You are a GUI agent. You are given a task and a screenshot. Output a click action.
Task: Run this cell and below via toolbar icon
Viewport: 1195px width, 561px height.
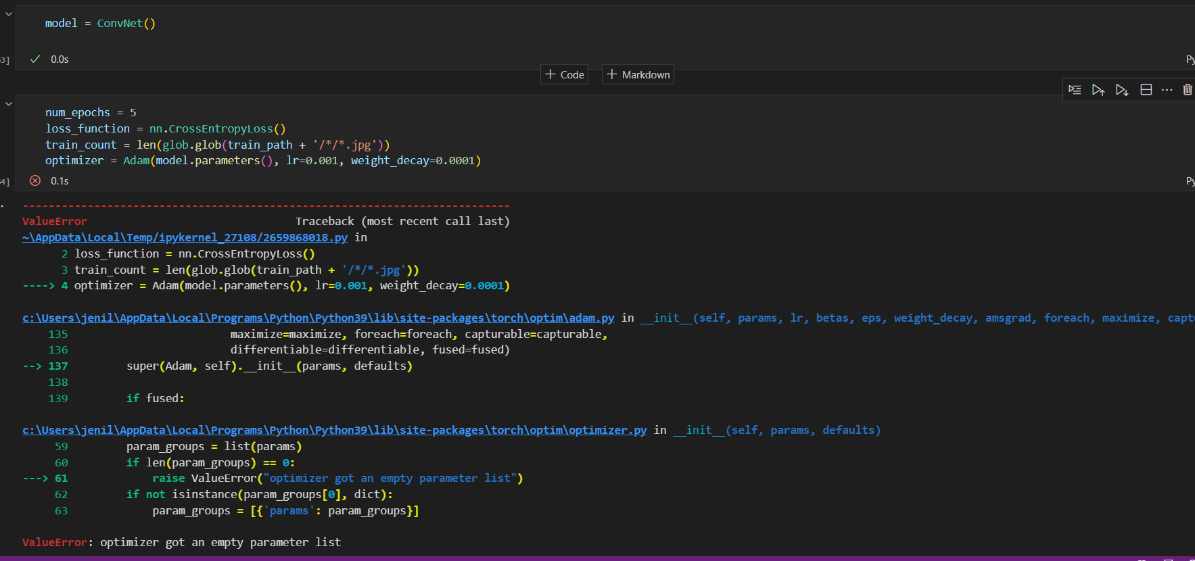click(1121, 90)
